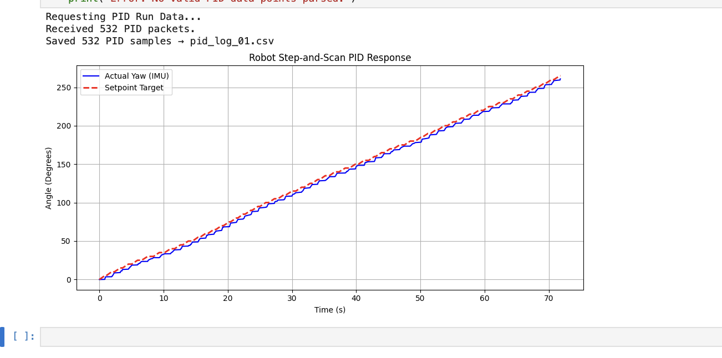
Task: Click the blue active cell marker bar
Action: click(x=2, y=337)
